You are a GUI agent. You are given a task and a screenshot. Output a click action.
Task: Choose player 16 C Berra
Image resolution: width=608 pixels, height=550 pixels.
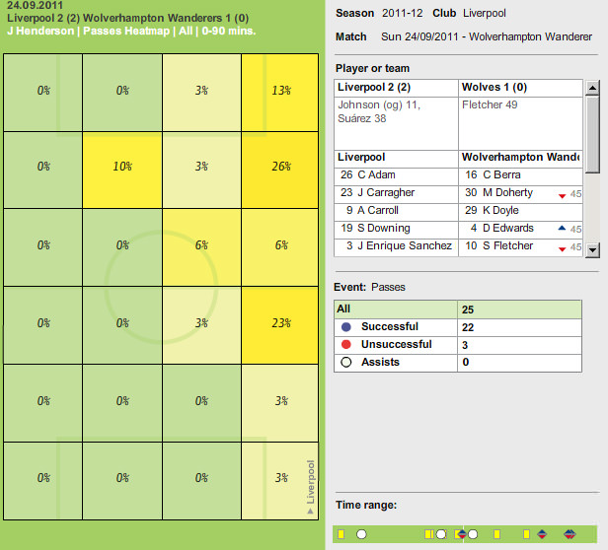(x=521, y=175)
